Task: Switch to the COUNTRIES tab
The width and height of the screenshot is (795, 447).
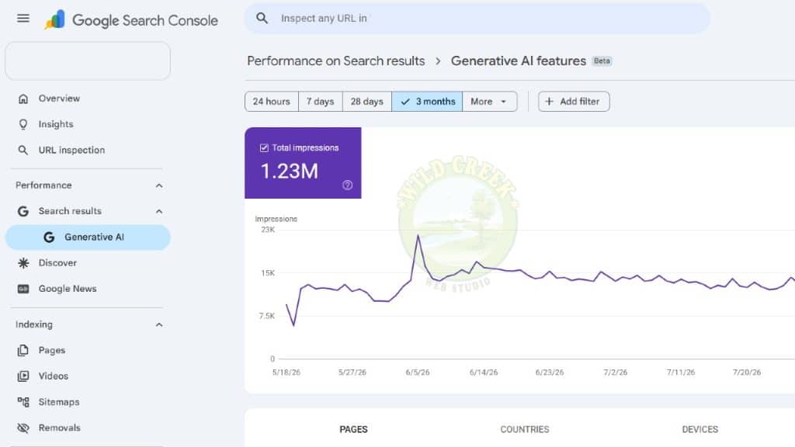Action: click(525, 430)
